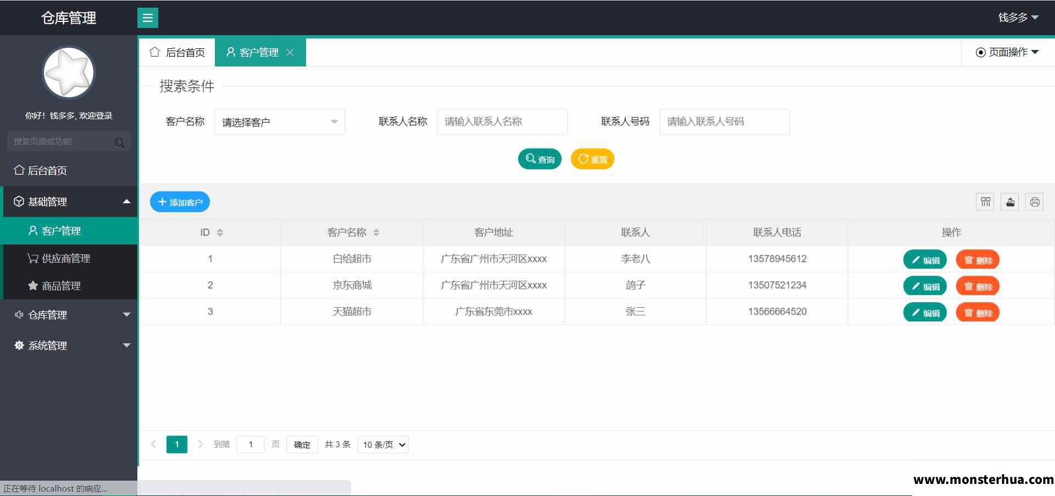Click the 仓库管理 logo title
Viewport: 1055px width, 496px height.
click(x=69, y=18)
